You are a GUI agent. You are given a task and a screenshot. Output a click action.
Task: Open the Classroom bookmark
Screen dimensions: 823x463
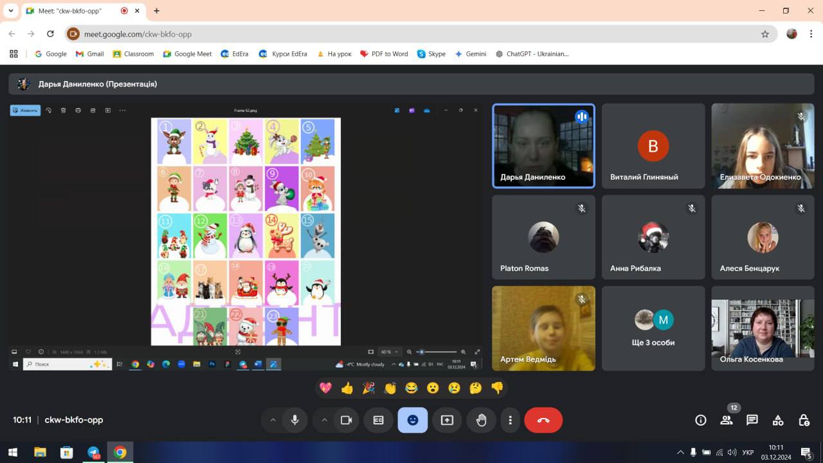133,54
